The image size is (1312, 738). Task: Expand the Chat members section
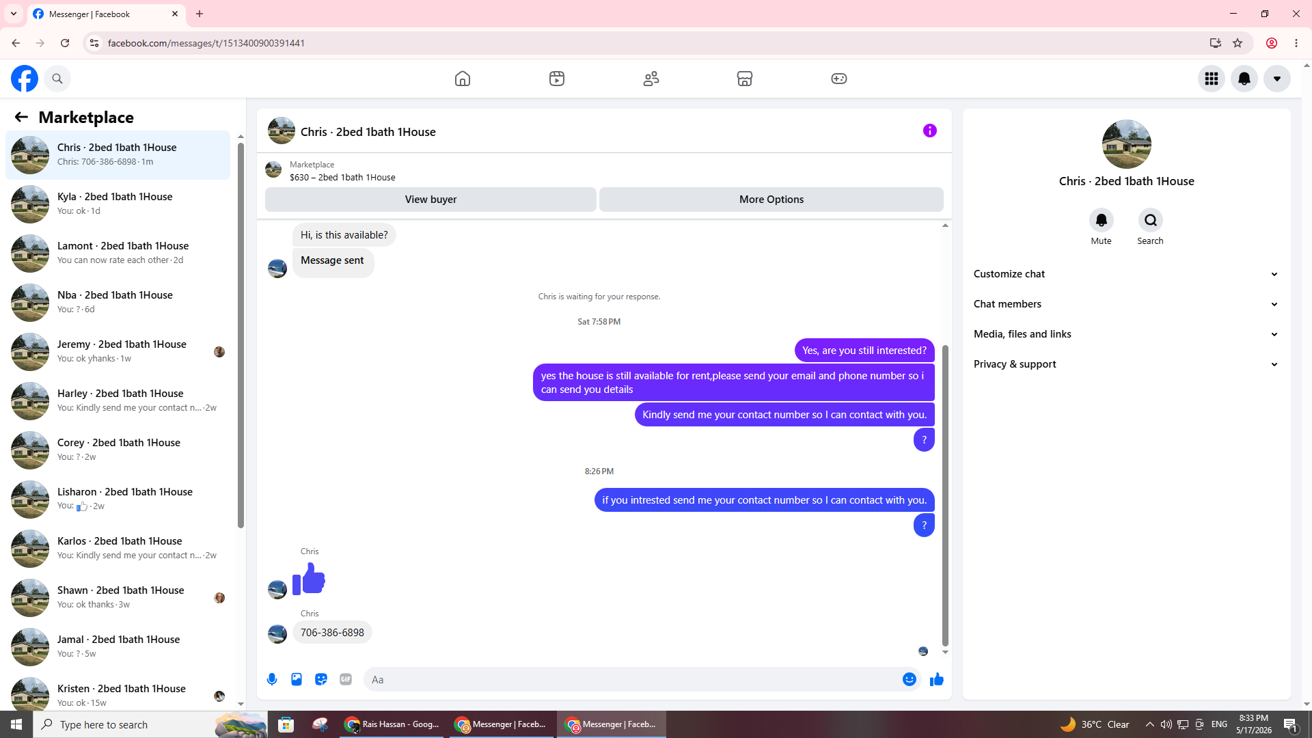pos(1126,304)
